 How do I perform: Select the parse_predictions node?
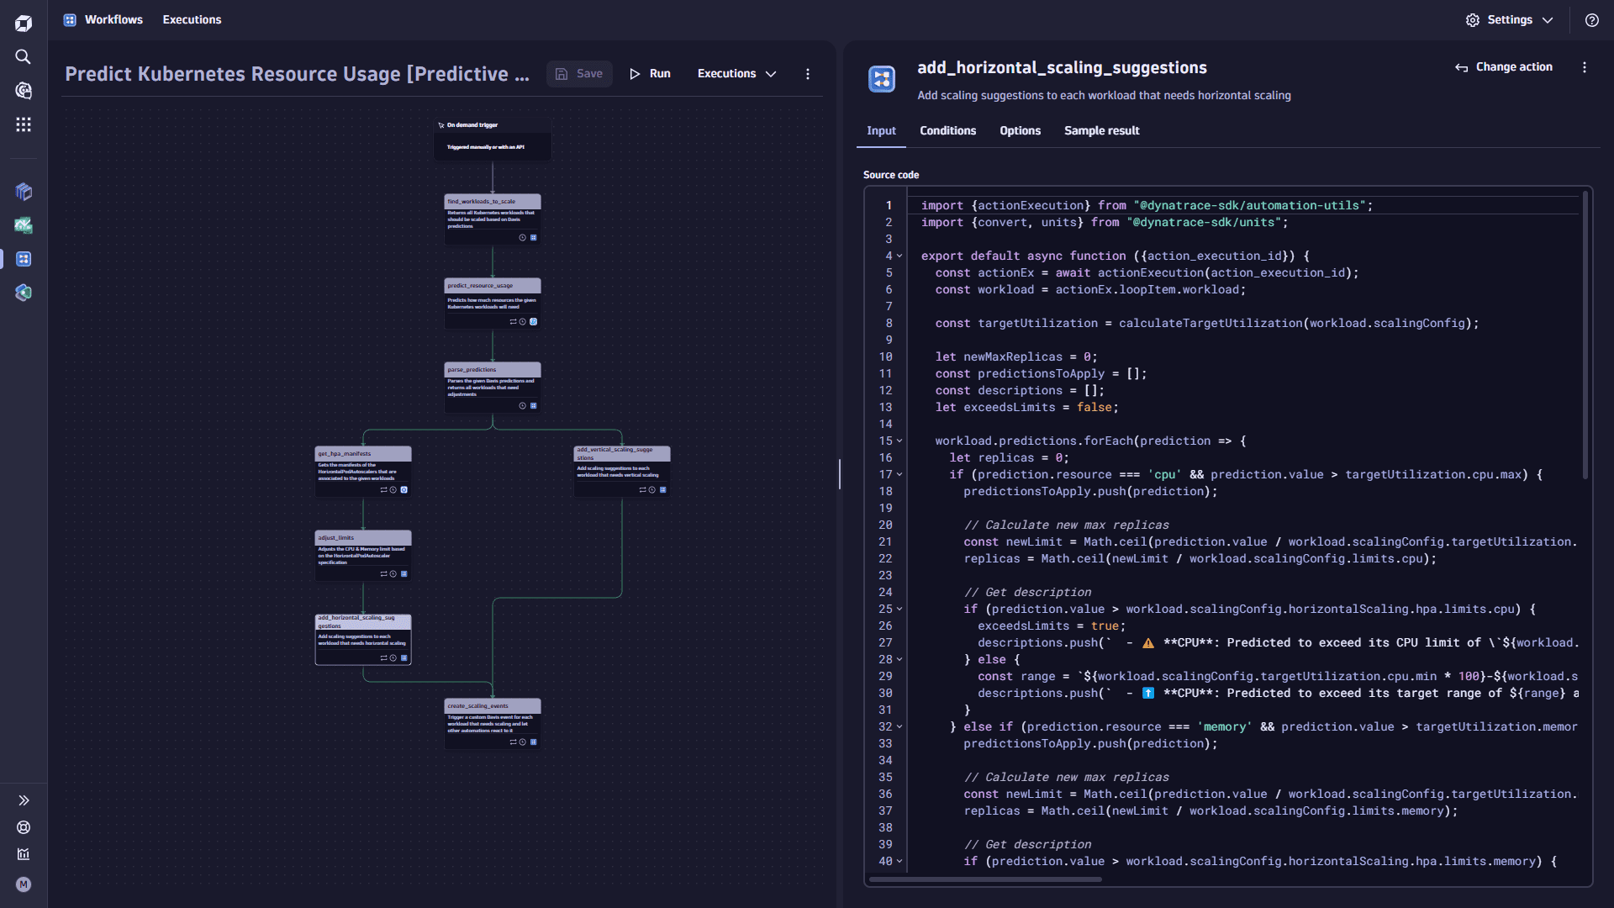pos(493,388)
